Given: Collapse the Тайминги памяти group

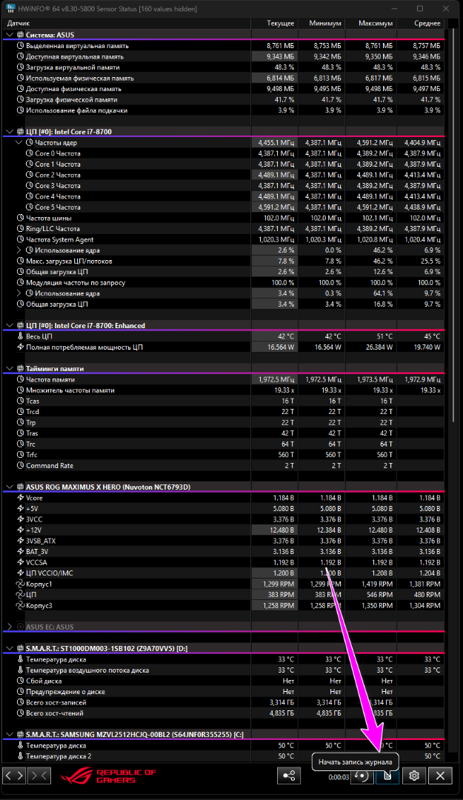Looking at the screenshot, I should pyautogui.click(x=9, y=368).
